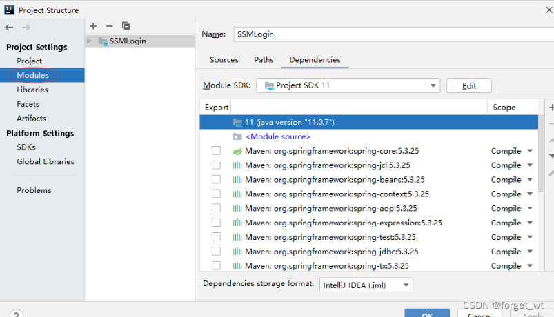The width and height of the screenshot is (554, 317).
Task: Click the SSMLogin module folder icon
Action: tap(103, 41)
